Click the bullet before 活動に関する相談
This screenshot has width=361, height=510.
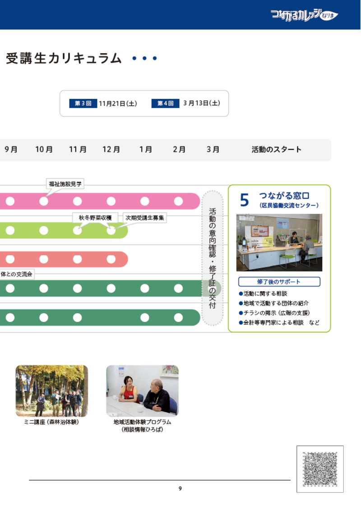[241, 294]
